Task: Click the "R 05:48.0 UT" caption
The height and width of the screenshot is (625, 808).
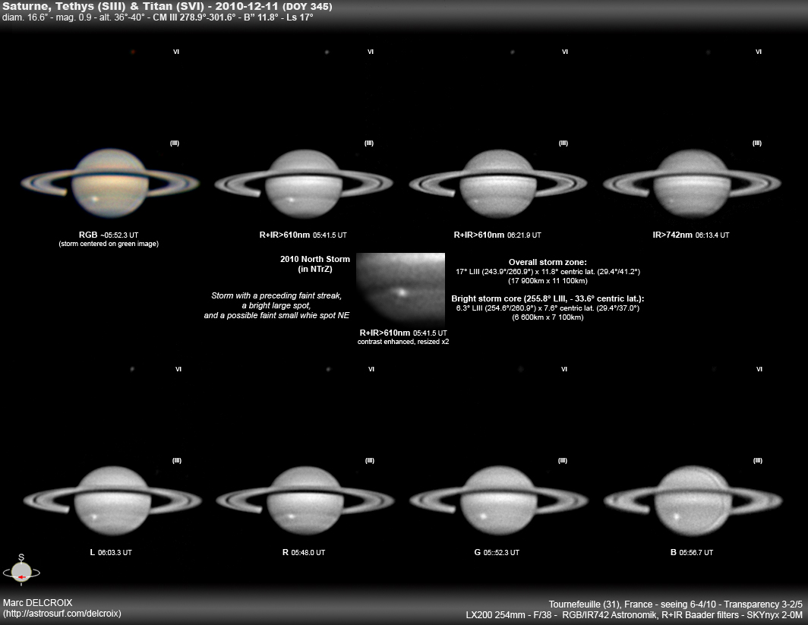Action: click(x=304, y=552)
